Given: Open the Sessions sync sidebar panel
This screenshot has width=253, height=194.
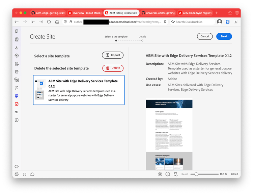Looking at the screenshot, I should 17,88.
